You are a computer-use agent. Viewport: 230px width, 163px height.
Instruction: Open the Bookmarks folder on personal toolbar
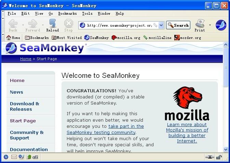click(x=37, y=38)
